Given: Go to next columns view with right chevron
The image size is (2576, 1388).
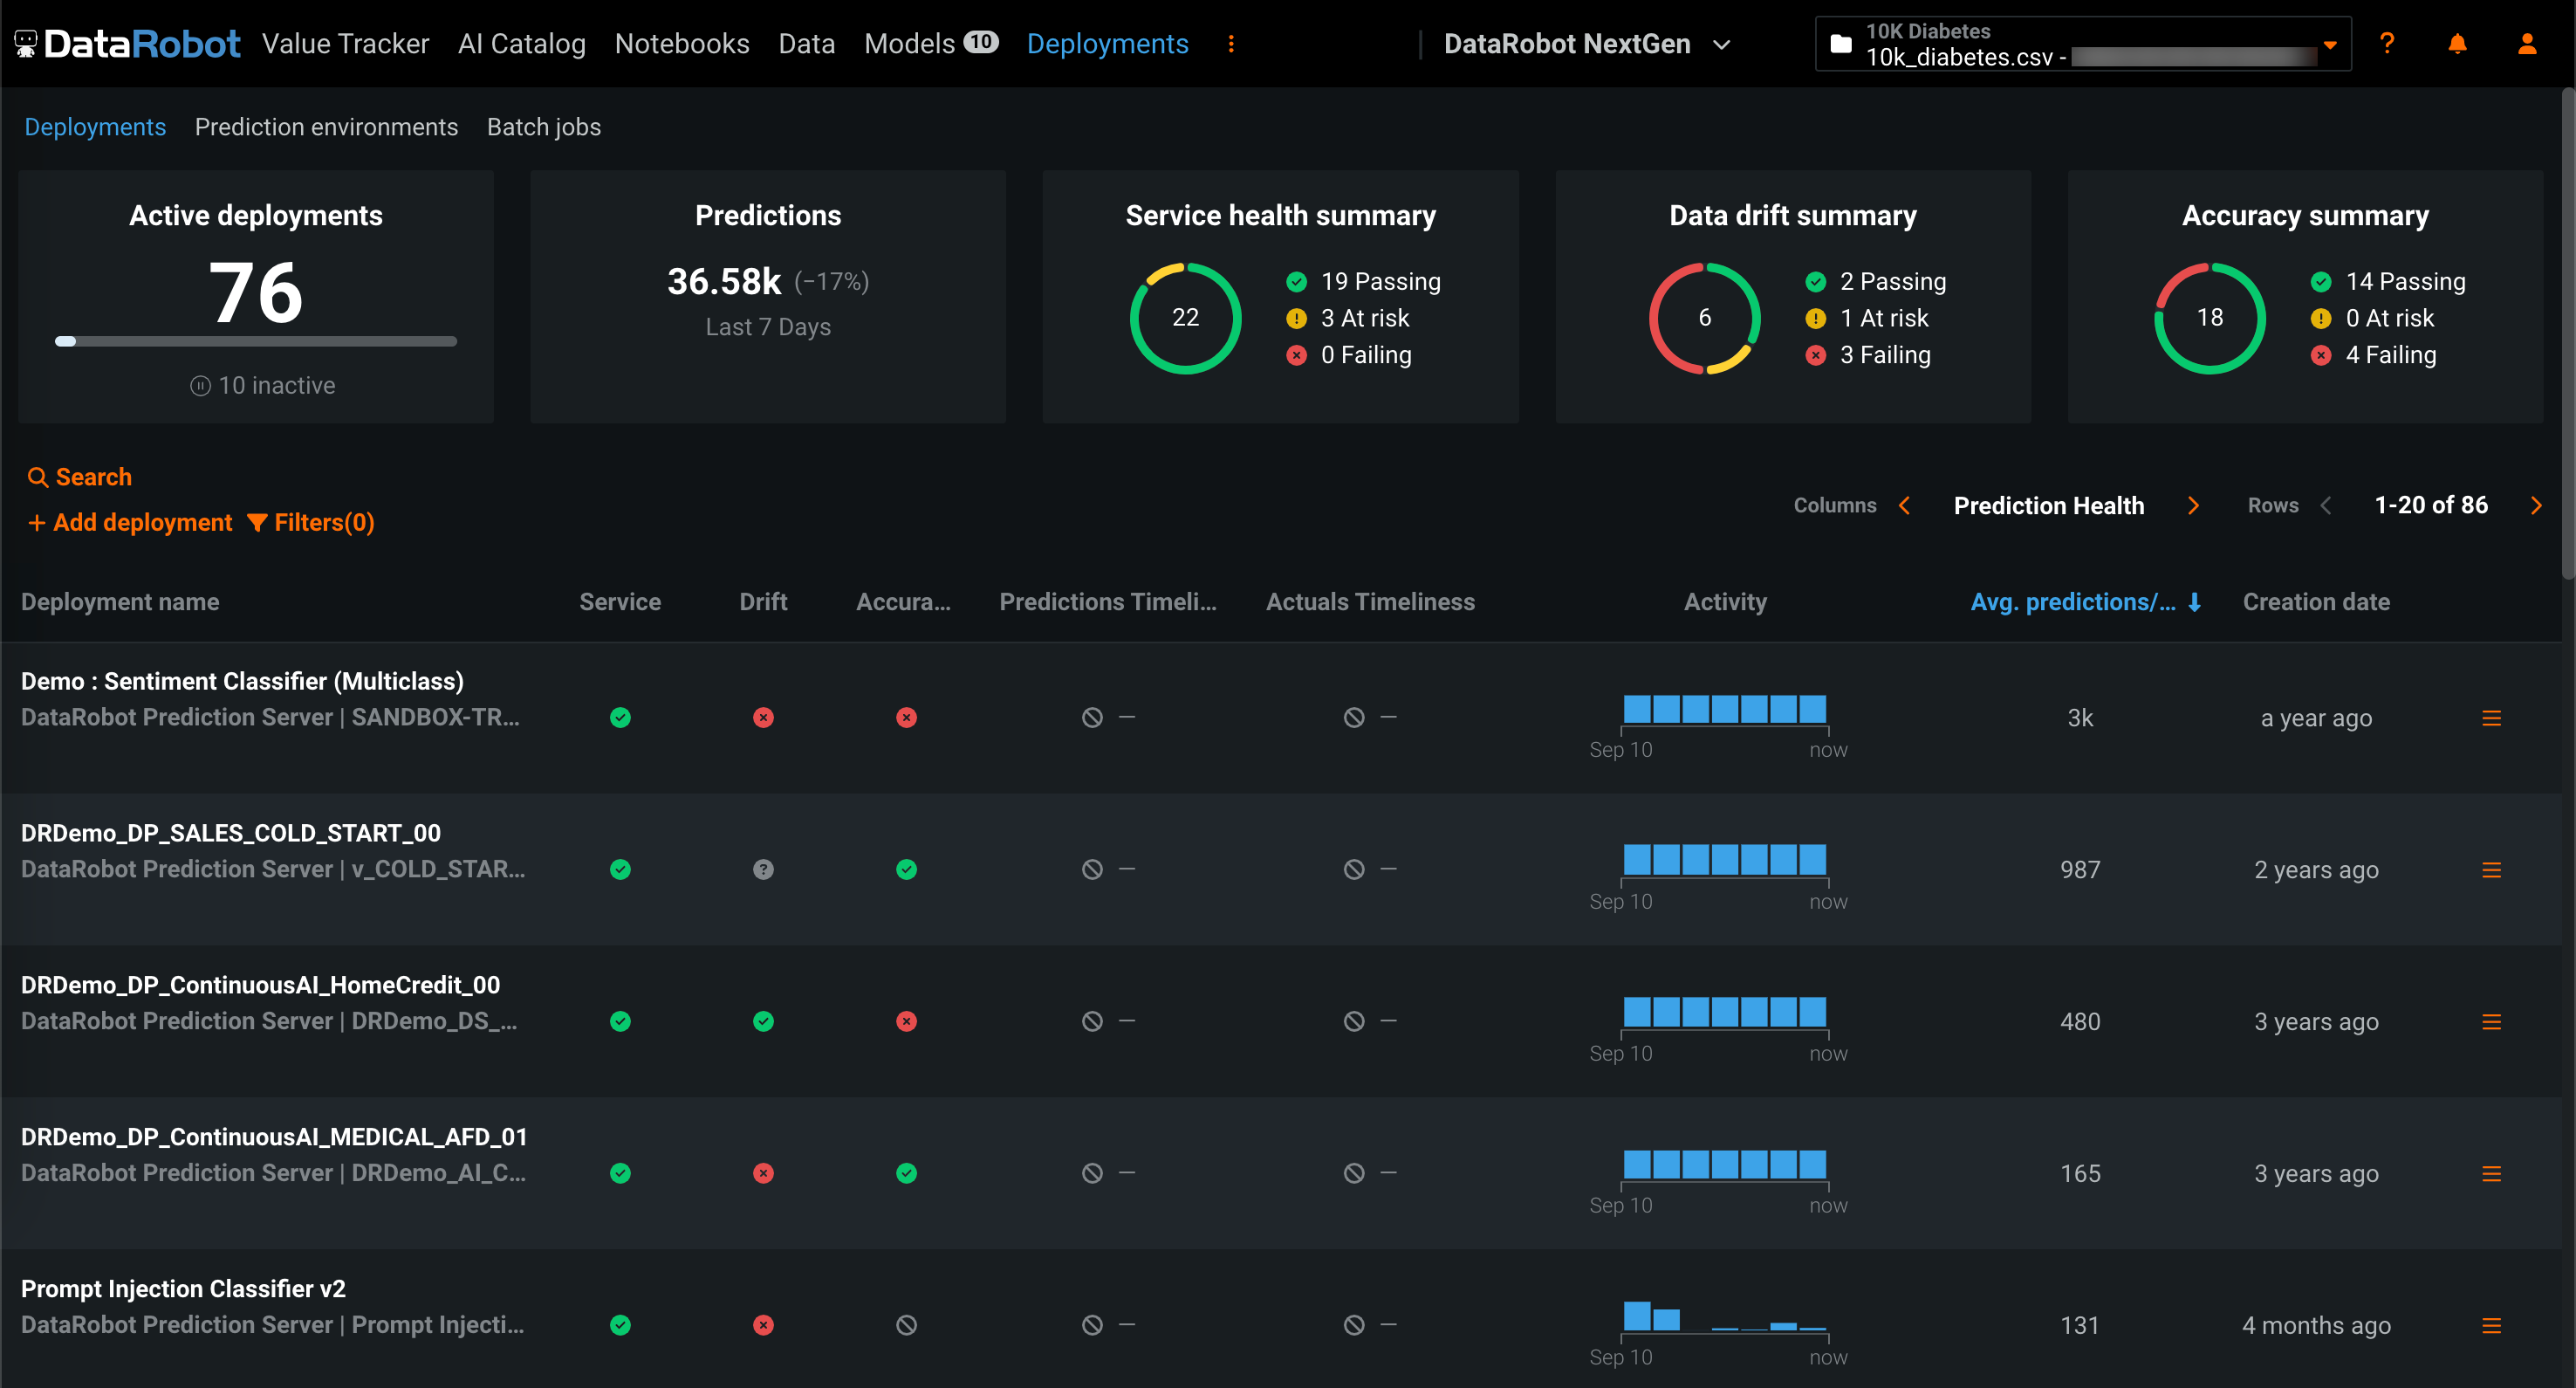Looking at the screenshot, I should point(2193,506).
